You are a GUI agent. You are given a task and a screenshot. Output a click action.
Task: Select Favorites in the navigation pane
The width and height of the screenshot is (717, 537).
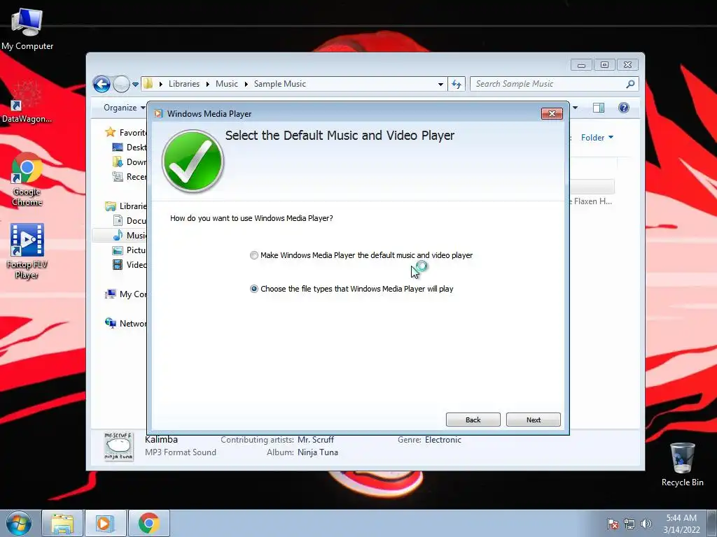tap(126, 132)
